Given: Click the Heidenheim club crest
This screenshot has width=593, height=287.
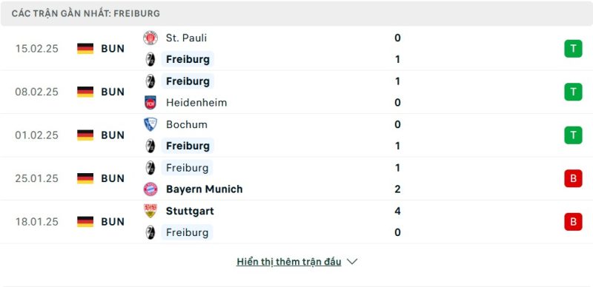Looking at the screenshot, I should point(150,103).
